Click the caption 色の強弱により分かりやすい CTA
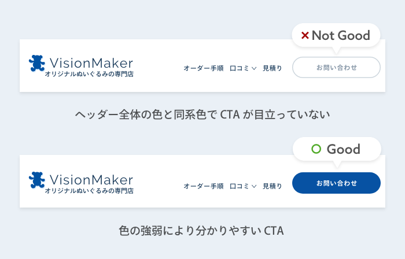This screenshot has width=405, height=259. pyautogui.click(x=201, y=231)
